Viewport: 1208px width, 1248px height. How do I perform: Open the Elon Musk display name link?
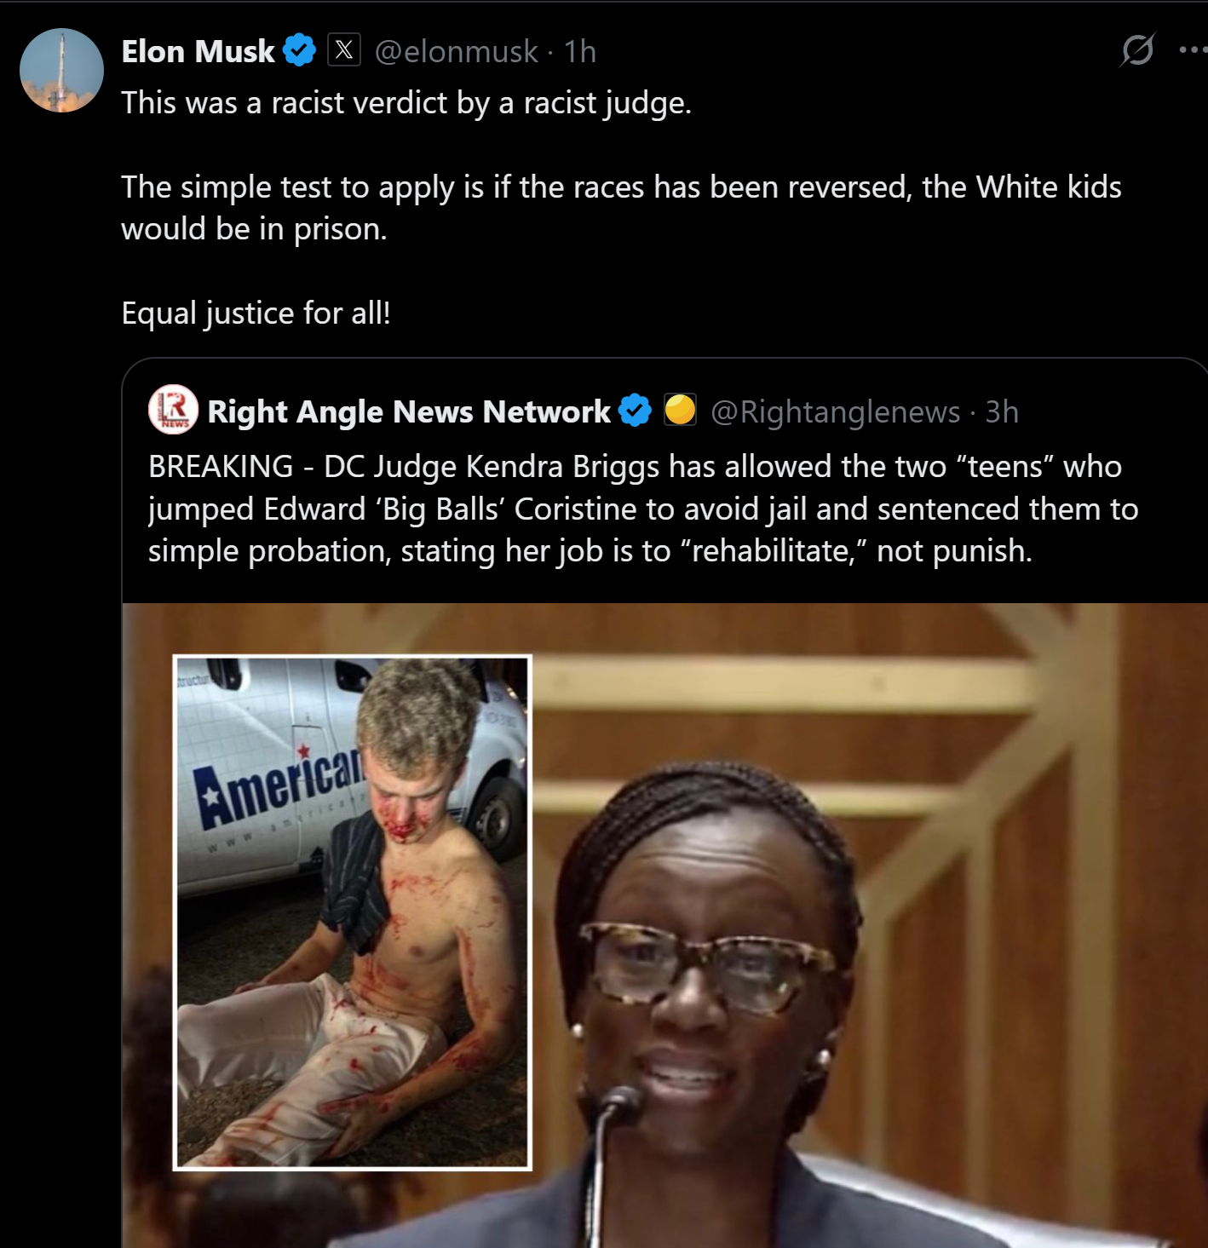pyautogui.click(x=198, y=51)
